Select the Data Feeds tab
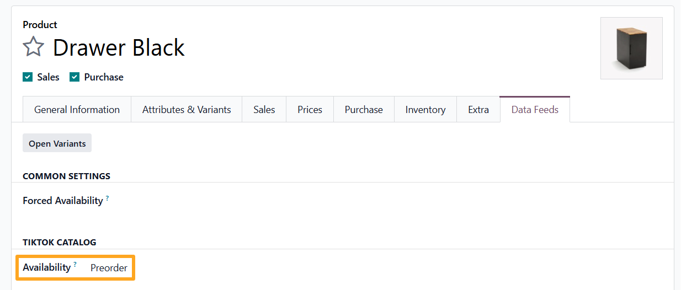The height and width of the screenshot is (290, 681). coord(535,110)
